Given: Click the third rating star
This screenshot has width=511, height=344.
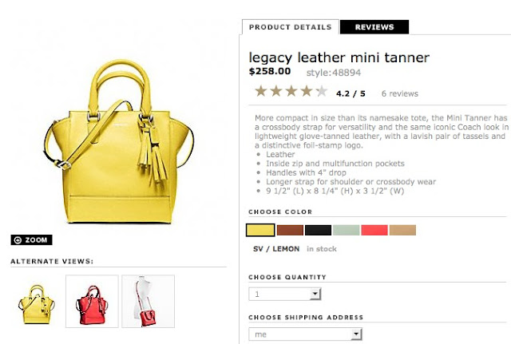Looking at the screenshot, I should pos(291,91).
